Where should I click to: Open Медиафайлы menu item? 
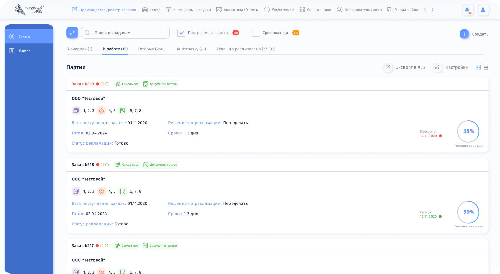[403, 10]
